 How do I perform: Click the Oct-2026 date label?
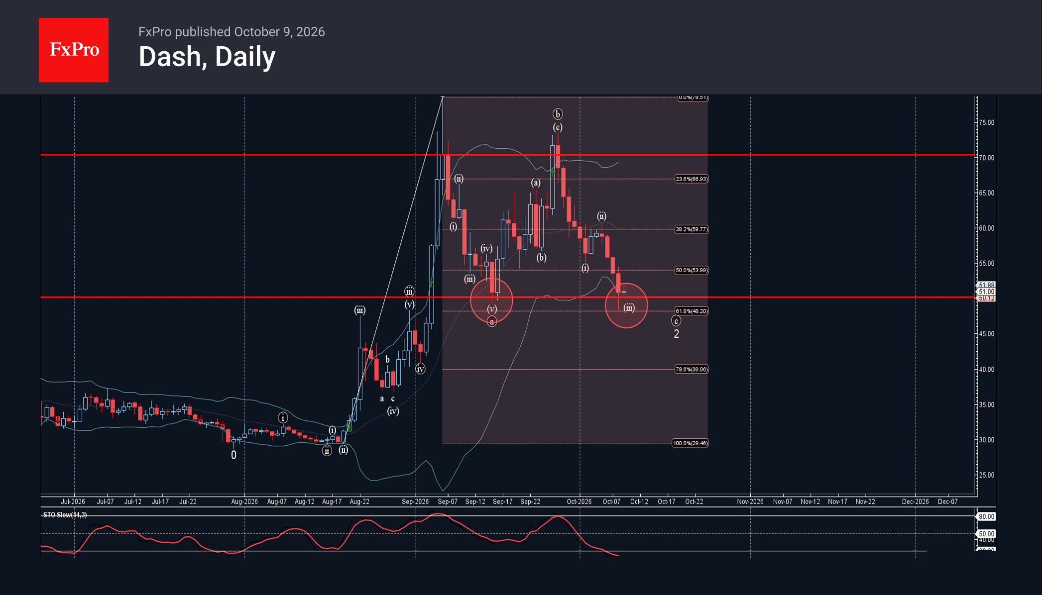pos(579,502)
